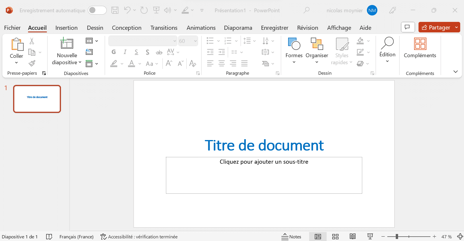
Task: Open the slide Section dropdown
Action: 92,63
